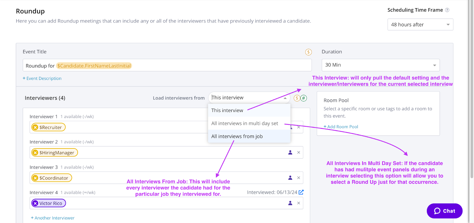Click person icon in the Victor Rico row
This screenshot has height=223, width=474.
pos(290,203)
